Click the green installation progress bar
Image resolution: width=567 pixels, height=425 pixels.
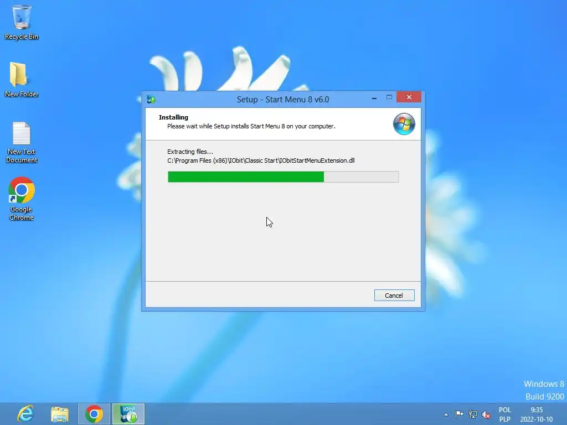283,177
